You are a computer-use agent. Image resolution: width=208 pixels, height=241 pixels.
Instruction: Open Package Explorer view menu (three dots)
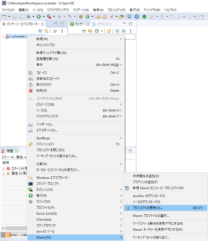[x=62, y=31]
